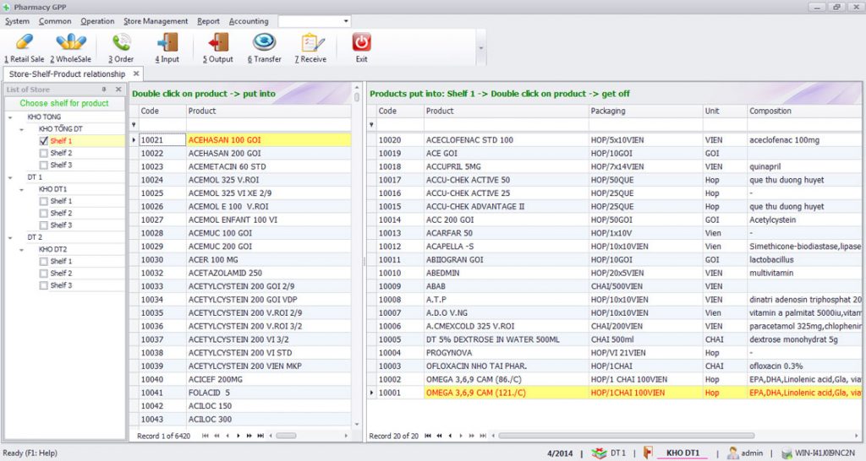Screen dimensions: 866x461
Task: Click KHO DT1 in status bar
Action: tap(682, 453)
